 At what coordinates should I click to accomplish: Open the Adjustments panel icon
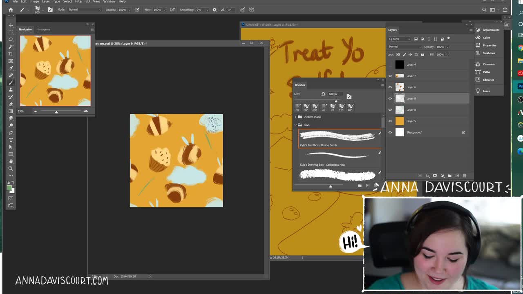pyautogui.click(x=478, y=29)
